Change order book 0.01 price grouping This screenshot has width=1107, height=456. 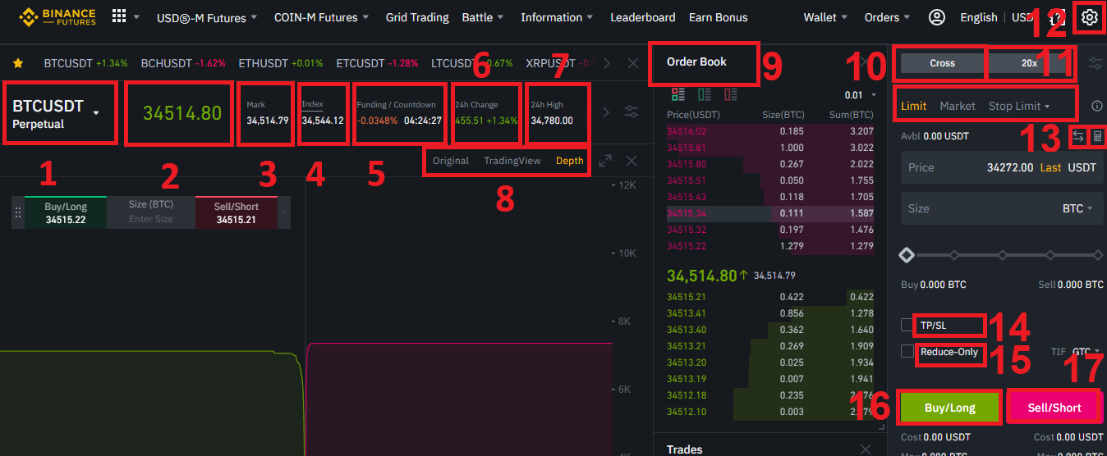point(860,95)
